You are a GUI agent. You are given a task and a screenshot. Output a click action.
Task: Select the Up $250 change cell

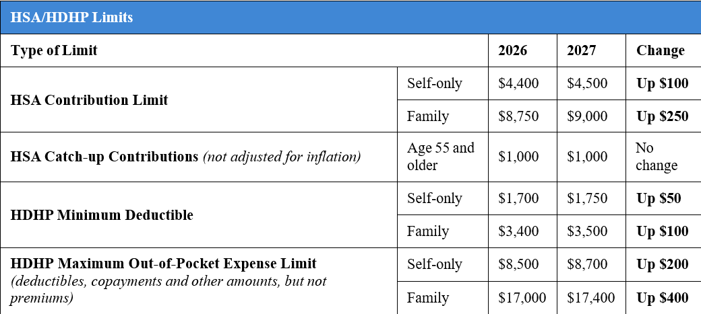[x=663, y=116]
